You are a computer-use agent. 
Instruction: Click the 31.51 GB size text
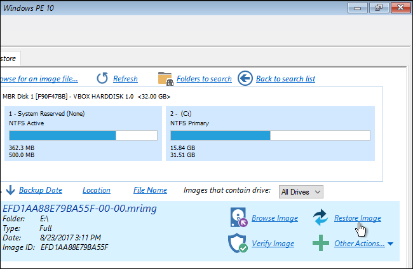pyautogui.click(x=182, y=155)
